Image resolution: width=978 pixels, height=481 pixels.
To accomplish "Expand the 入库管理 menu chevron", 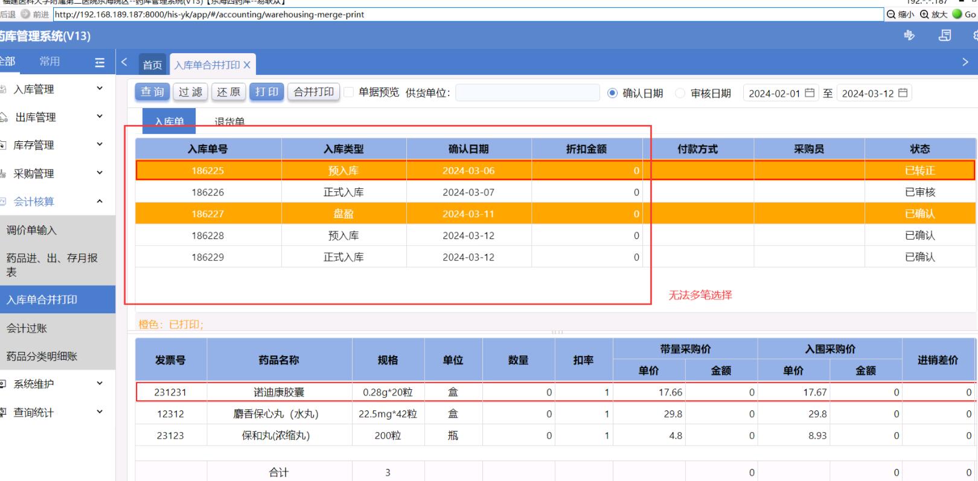I will tap(100, 89).
